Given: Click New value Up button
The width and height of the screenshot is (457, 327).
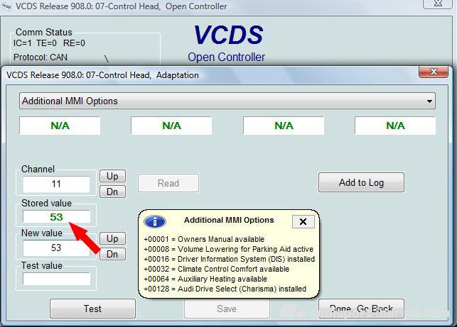Looking at the screenshot, I should click(112, 238).
